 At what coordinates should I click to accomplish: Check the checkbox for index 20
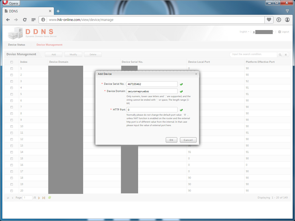tap(12, 191)
